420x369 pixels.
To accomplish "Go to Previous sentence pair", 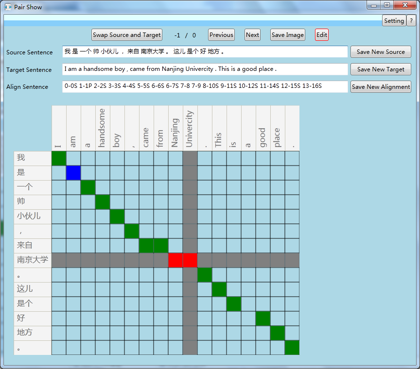I will pos(221,35).
